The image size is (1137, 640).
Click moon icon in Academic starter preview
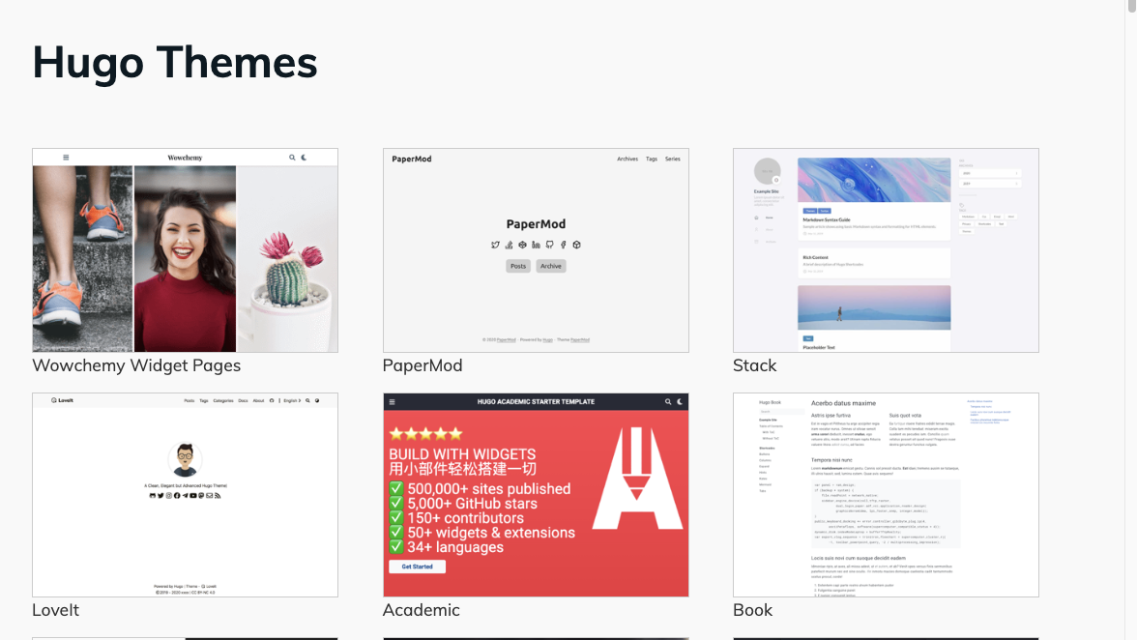(x=680, y=401)
